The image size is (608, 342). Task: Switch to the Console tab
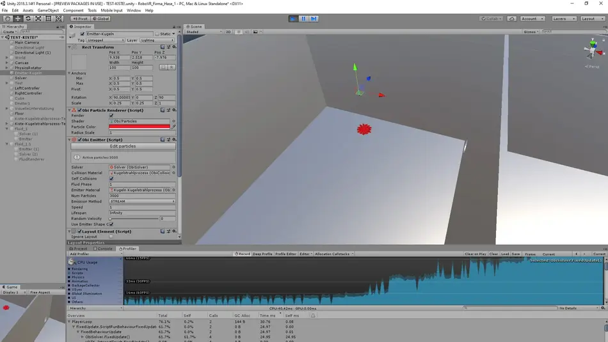104,249
